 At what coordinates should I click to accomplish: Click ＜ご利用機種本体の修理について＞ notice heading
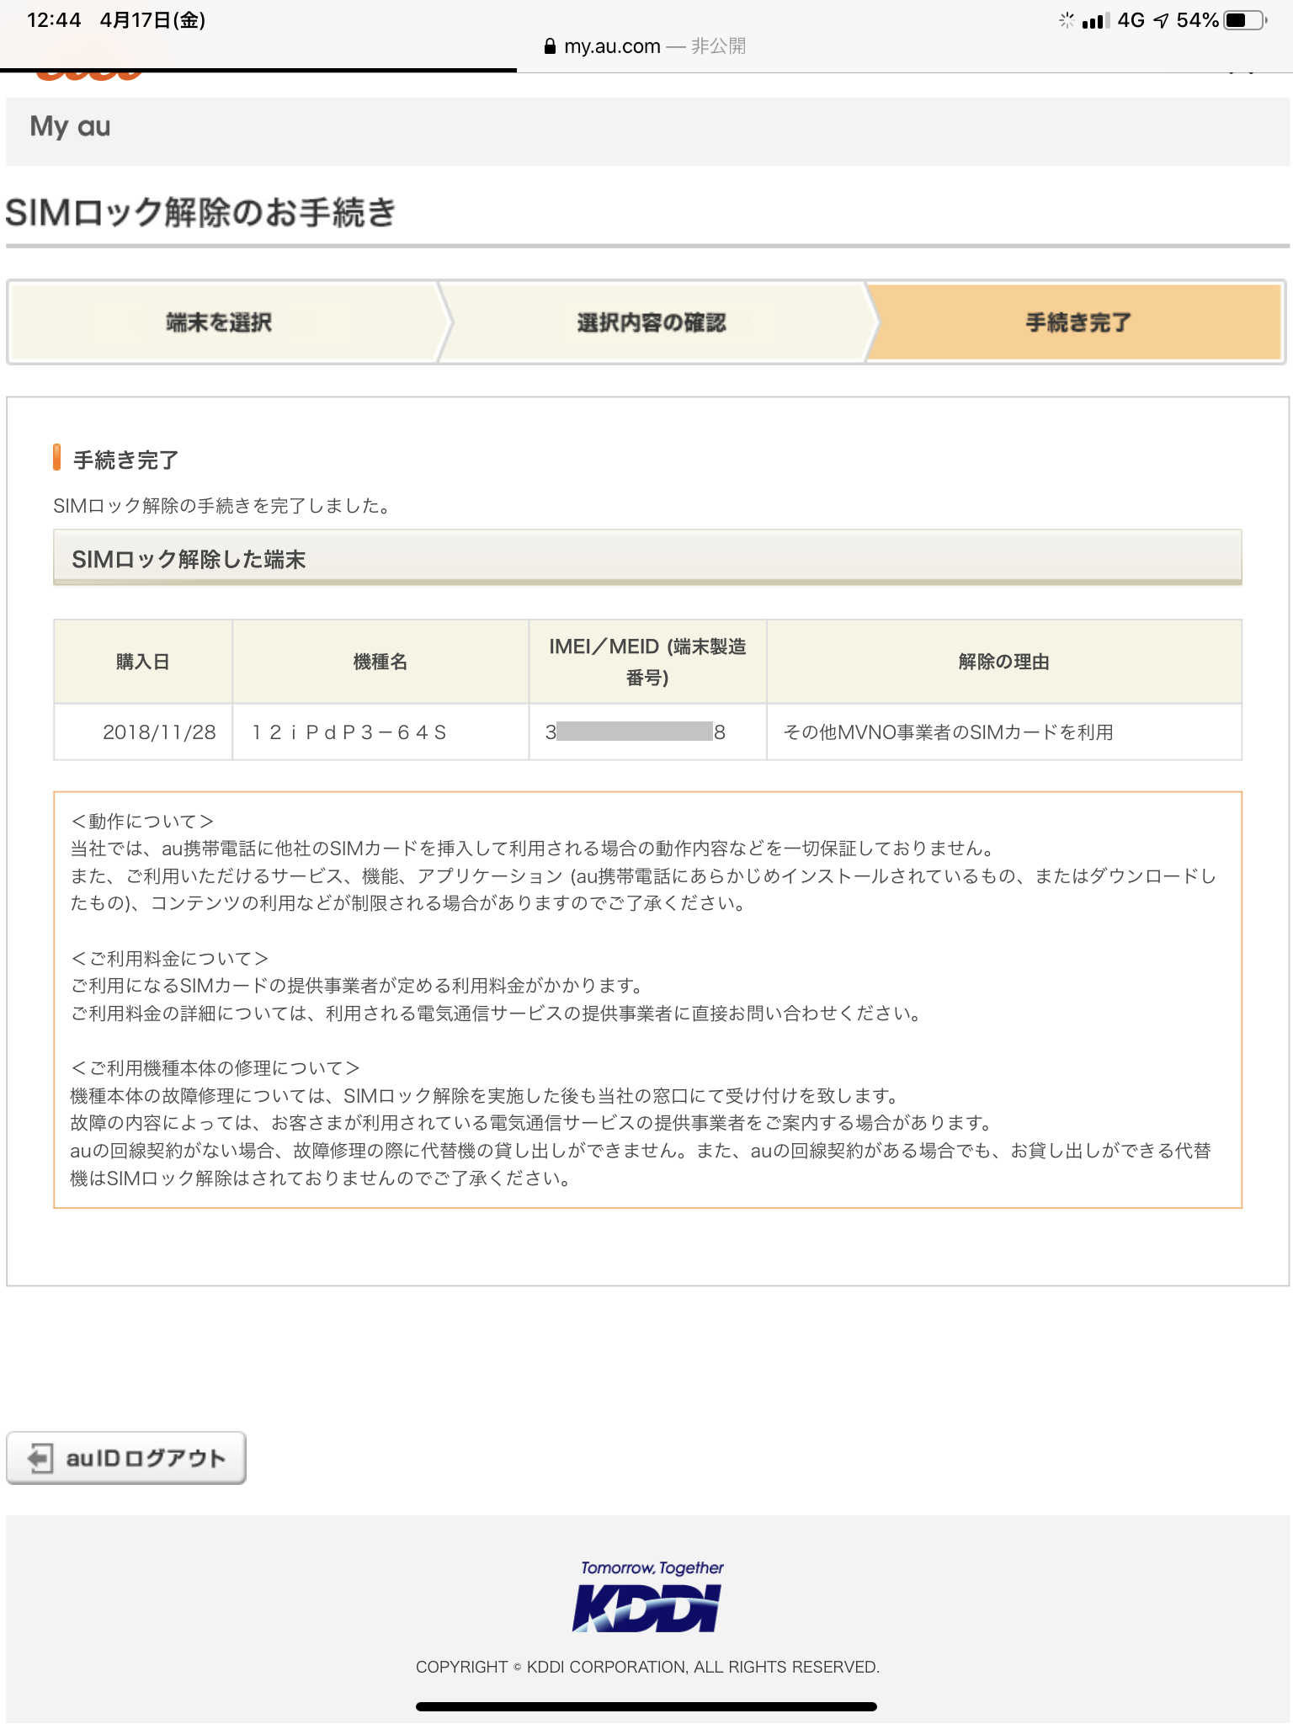pos(215,1067)
